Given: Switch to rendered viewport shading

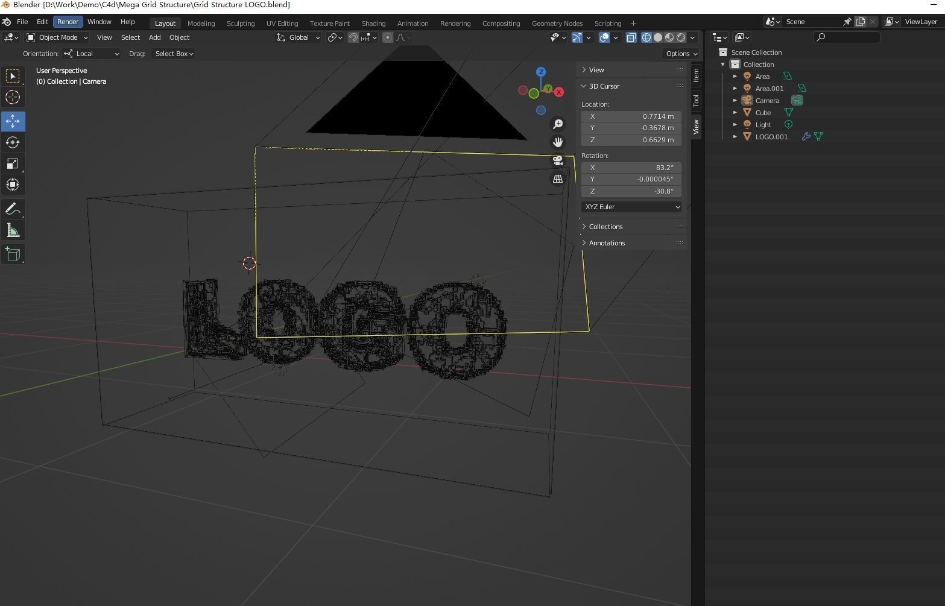Looking at the screenshot, I should 681,37.
